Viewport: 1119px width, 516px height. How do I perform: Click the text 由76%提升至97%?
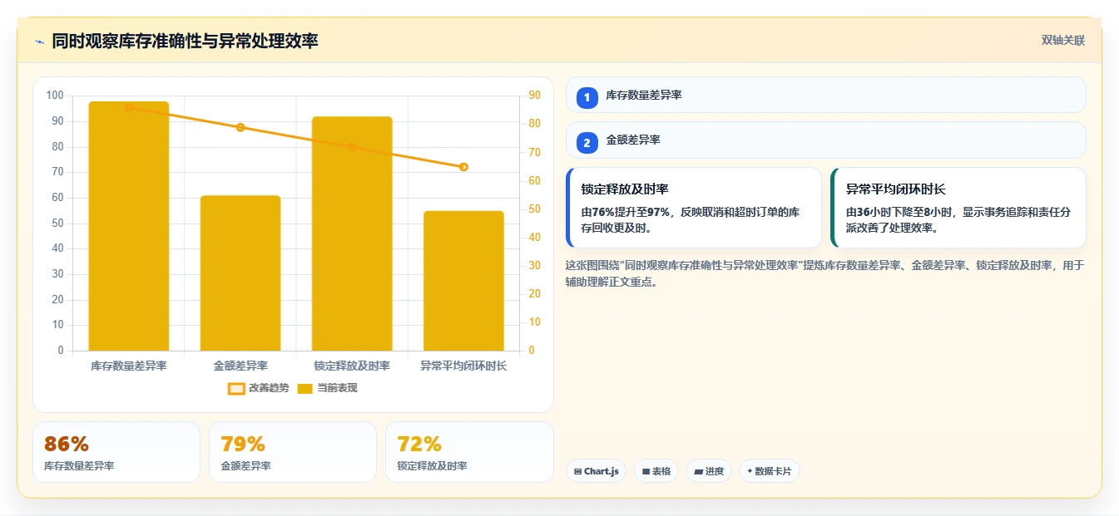626,213
